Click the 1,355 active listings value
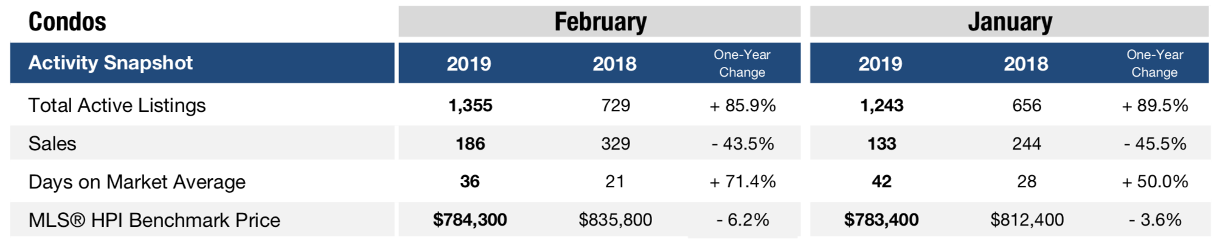 [470, 106]
